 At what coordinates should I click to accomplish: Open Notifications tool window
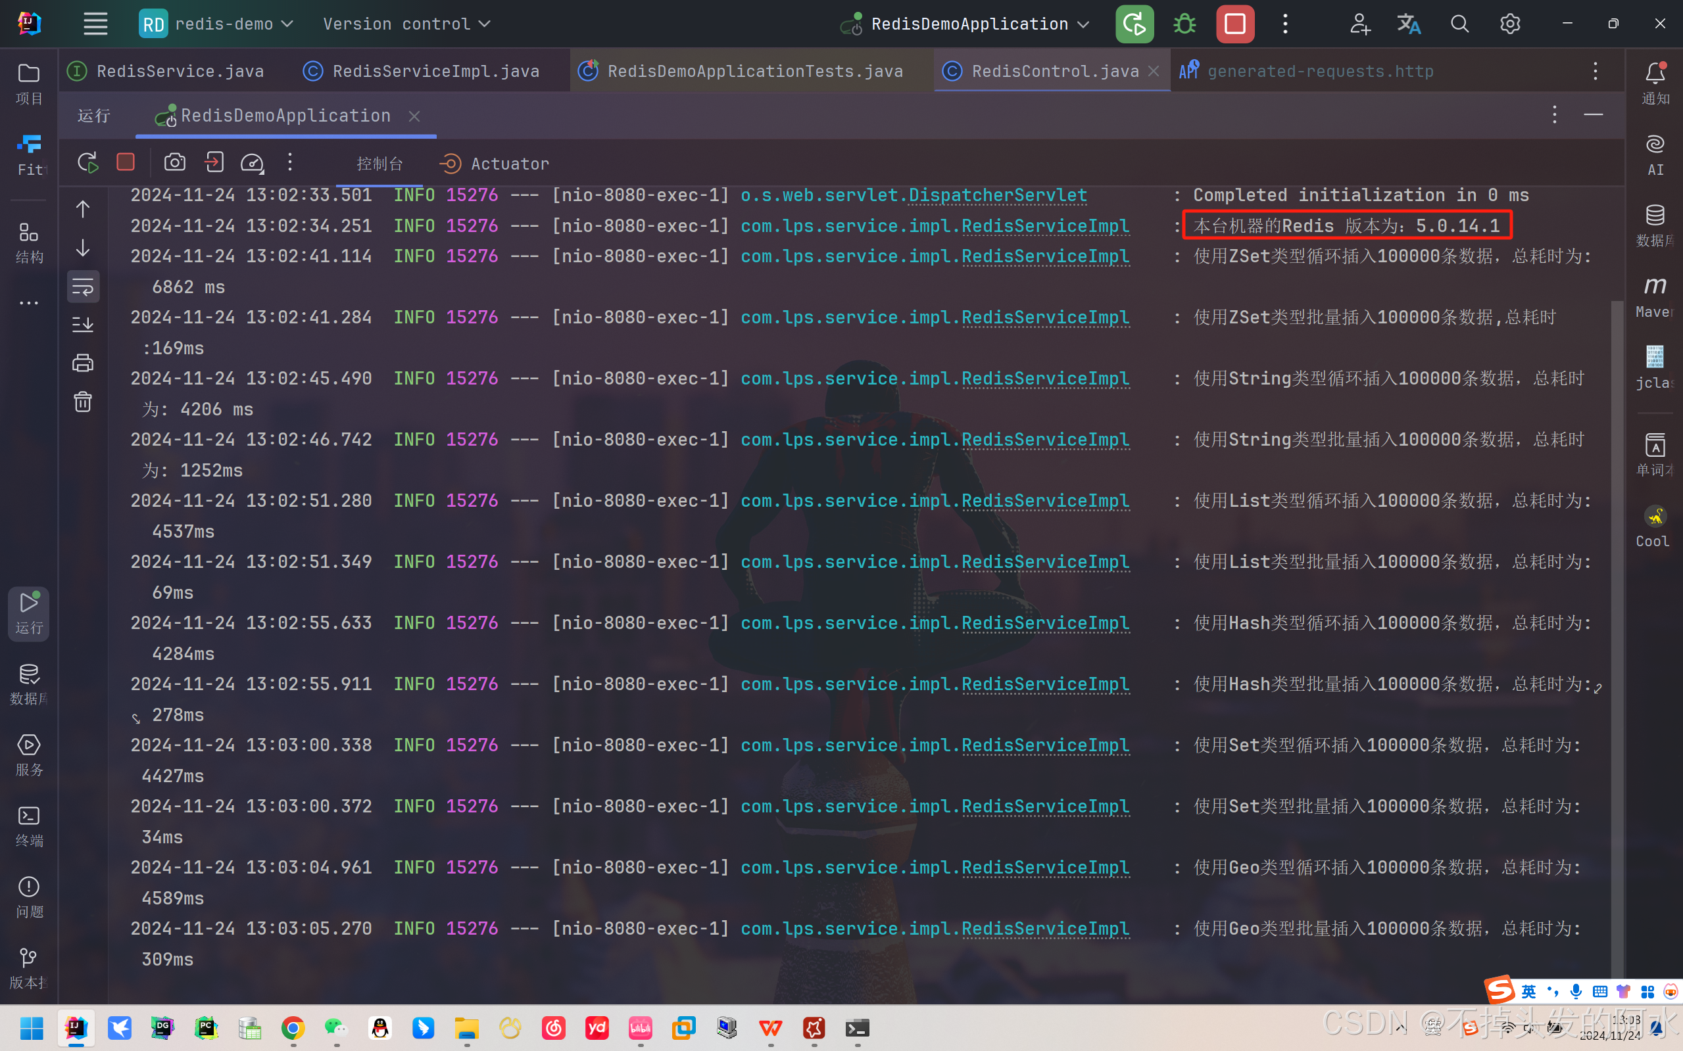[x=1655, y=83]
